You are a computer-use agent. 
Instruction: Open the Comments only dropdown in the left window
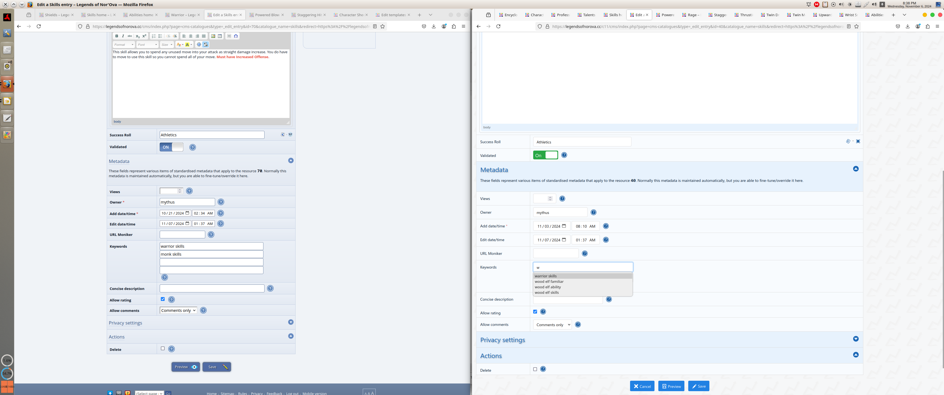(x=178, y=310)
